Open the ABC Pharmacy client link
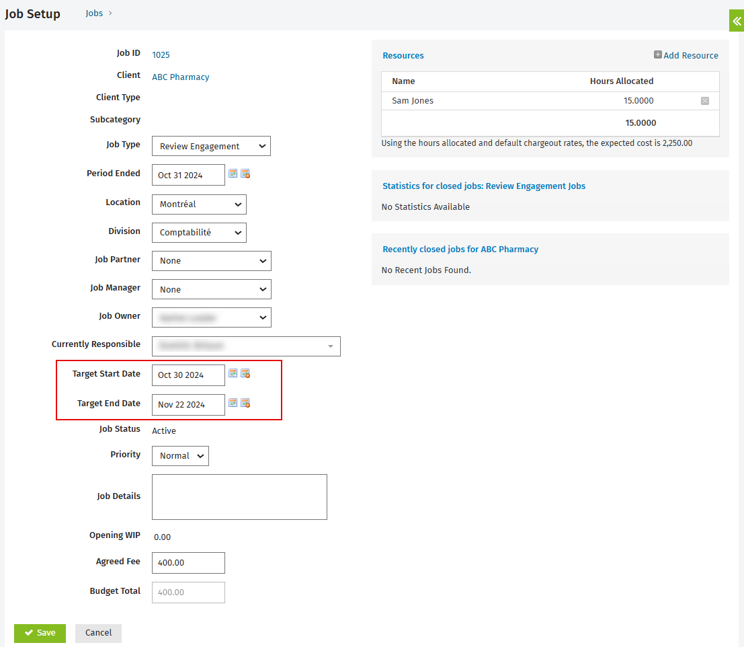 (x=181, y=77)
